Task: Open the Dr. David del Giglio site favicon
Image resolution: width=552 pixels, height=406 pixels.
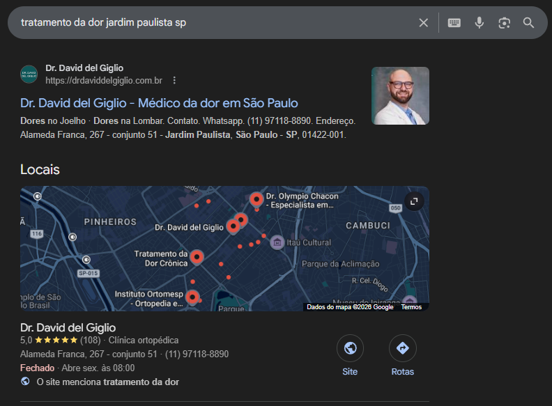Action: (x=29, y=75)
